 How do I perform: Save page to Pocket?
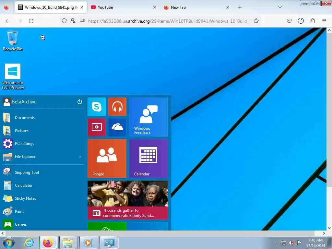point(289,21)
